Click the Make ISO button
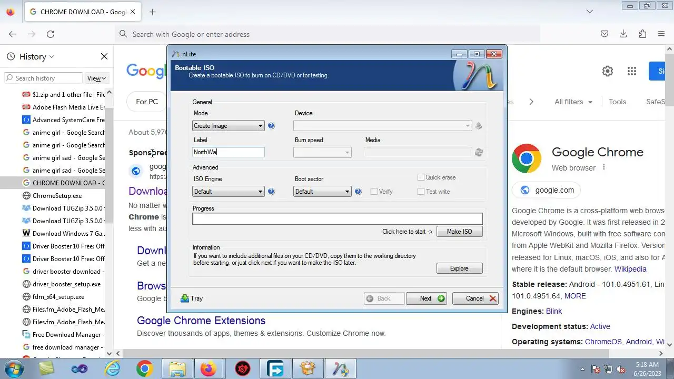The image size is (674, 379). [x=460, y=232]
